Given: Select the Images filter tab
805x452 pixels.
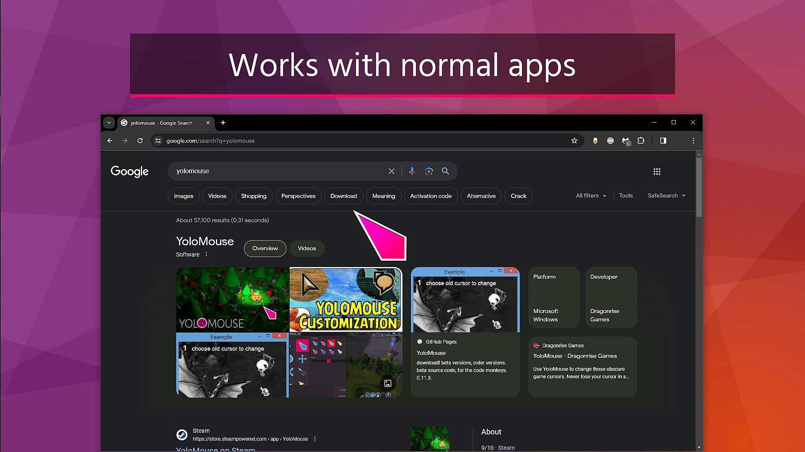Looking at the screenshot, I should (x=183, y=196).
